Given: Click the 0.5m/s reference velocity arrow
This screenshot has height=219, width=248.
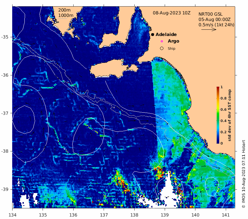Looking at the screenshot, I should 209,29.
